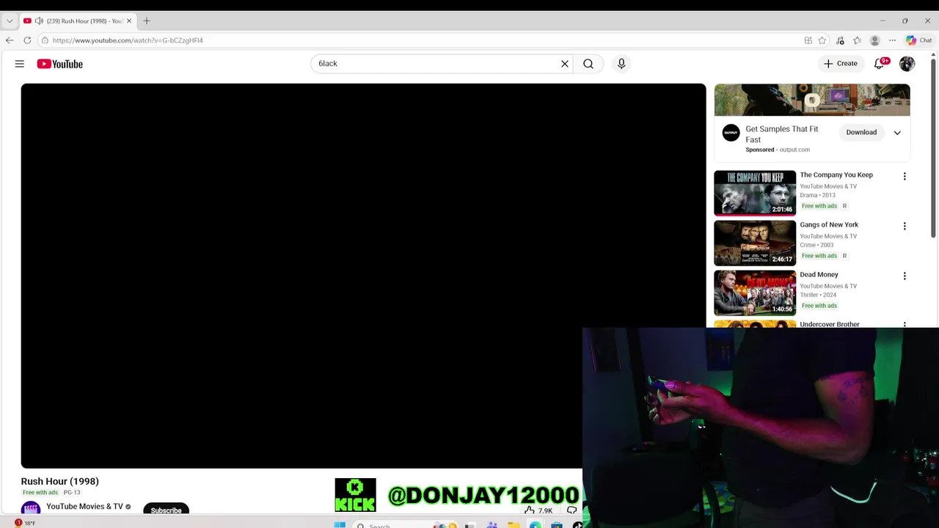This screenshot has width=939, height=528.
Task: Open a new browser tab with plus
Action: [x=147, y=21]
